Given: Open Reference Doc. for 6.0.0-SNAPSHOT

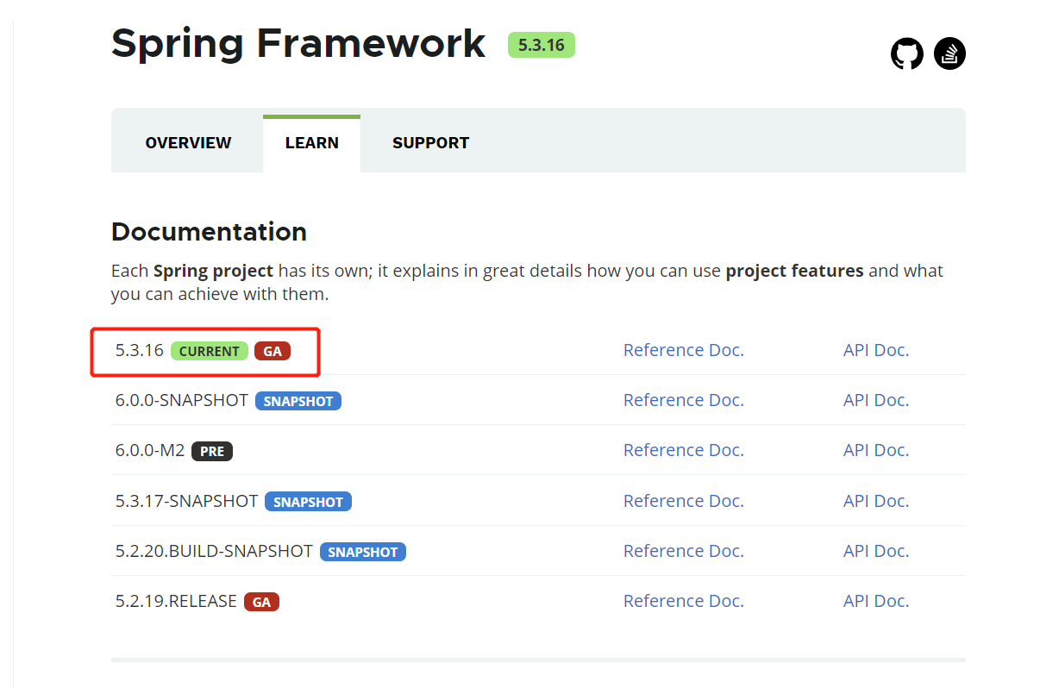Looking at the screenshot, I should [x=683, y=400].
